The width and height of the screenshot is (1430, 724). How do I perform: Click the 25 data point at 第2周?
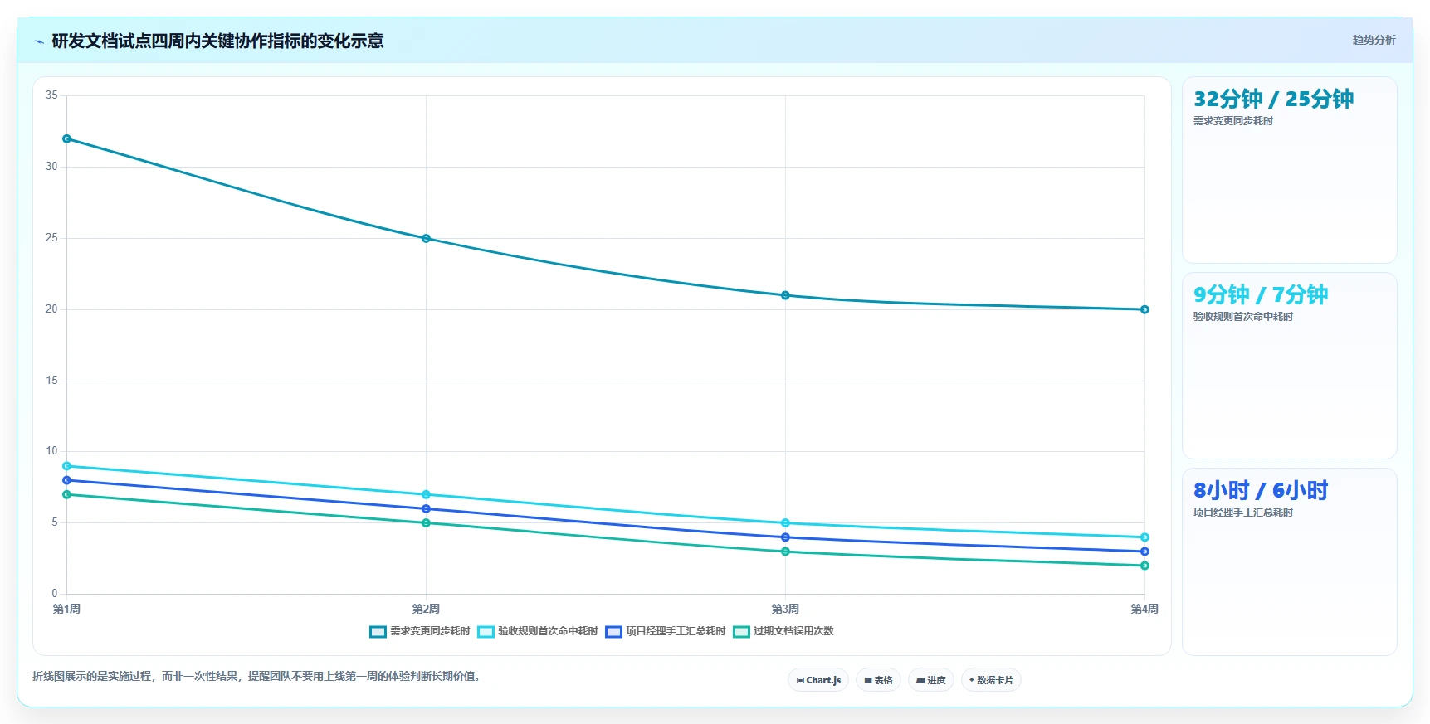(x=426, y=238)
